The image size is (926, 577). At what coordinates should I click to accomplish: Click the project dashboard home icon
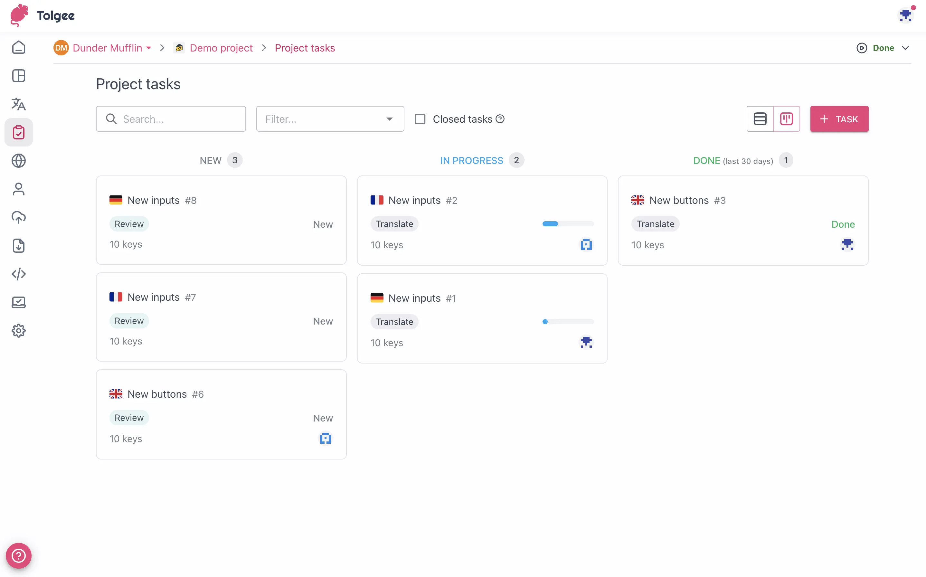click(18, 47)
